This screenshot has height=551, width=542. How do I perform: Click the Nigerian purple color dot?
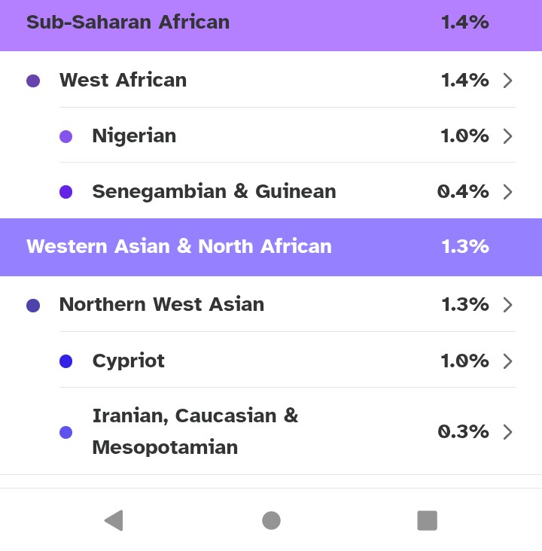tap(66, 136)
